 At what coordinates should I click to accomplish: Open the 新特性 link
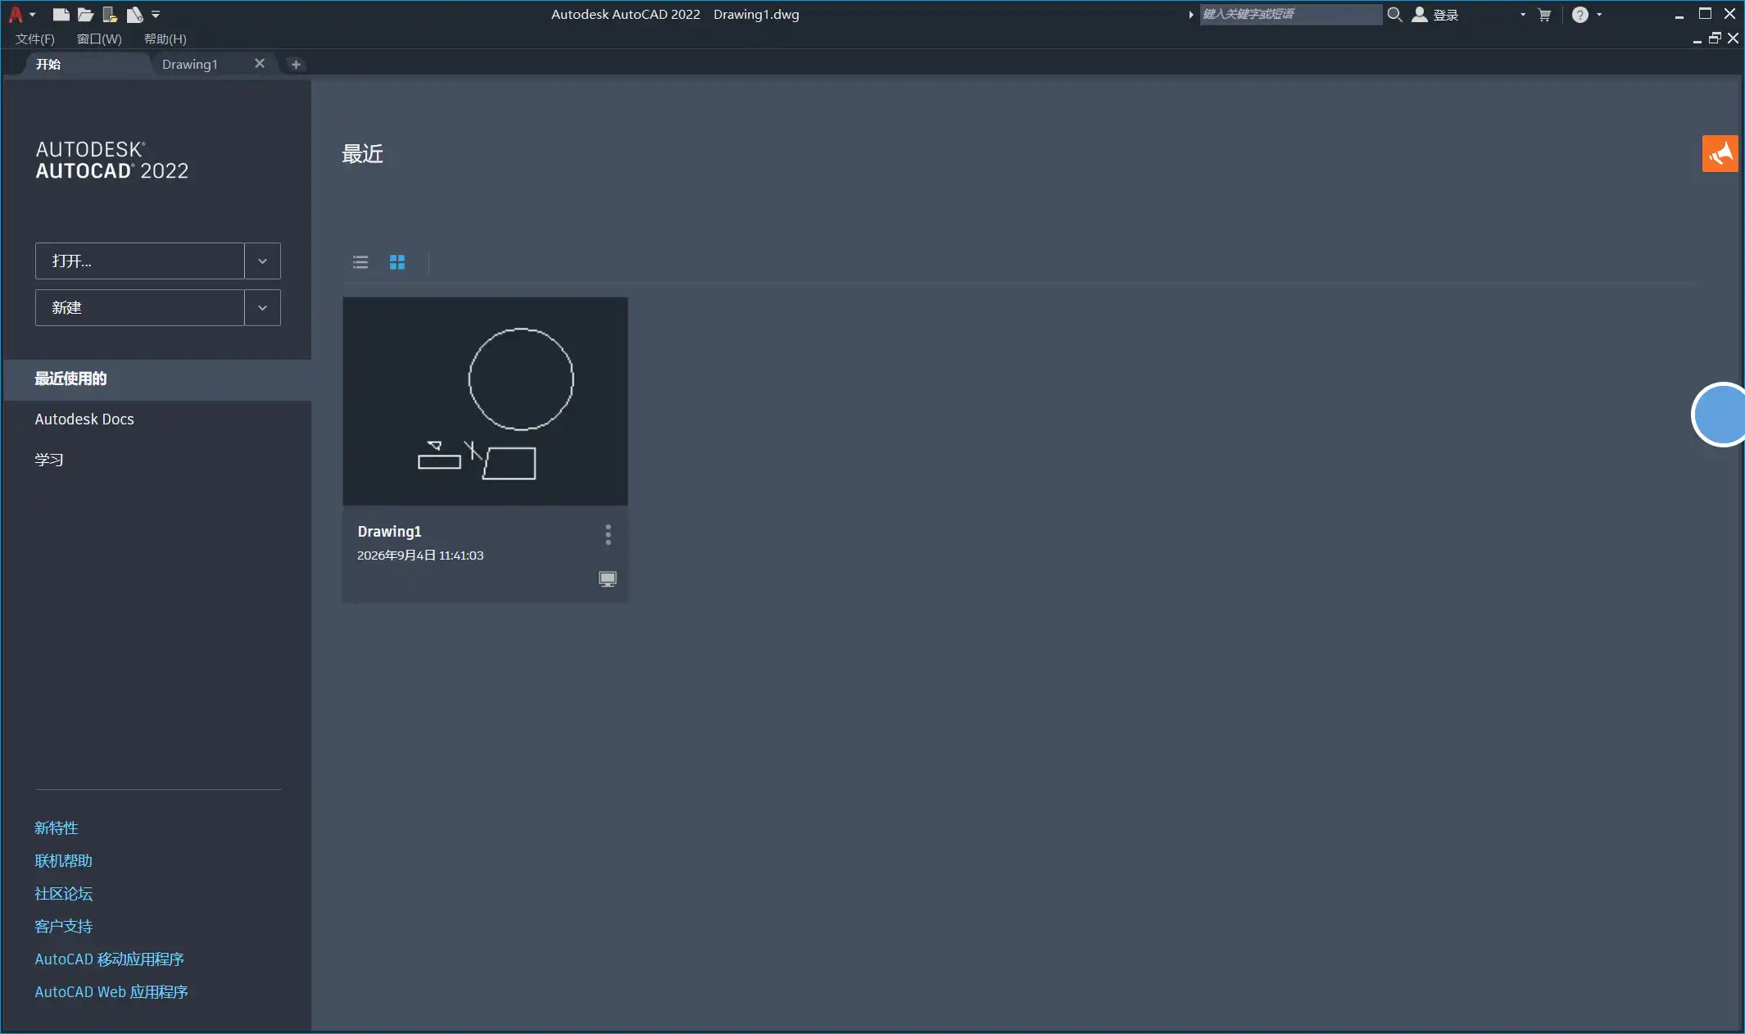pos(57,828)
